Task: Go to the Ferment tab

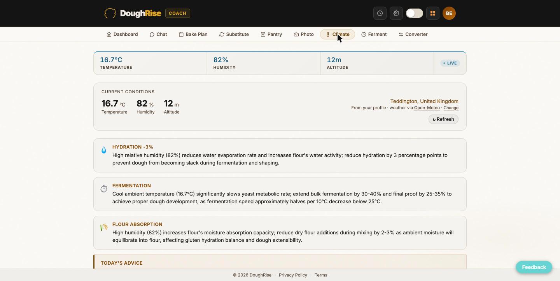Action: pyautogui.click(x=374, y=34)
